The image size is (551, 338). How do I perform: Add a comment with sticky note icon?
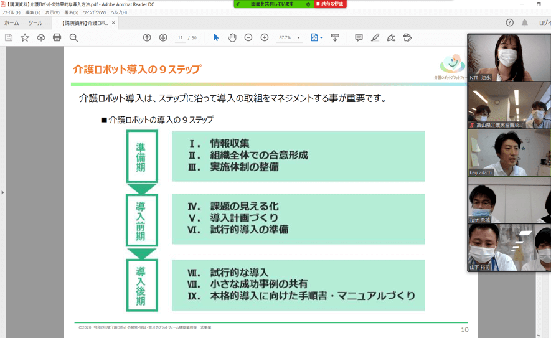359,38
